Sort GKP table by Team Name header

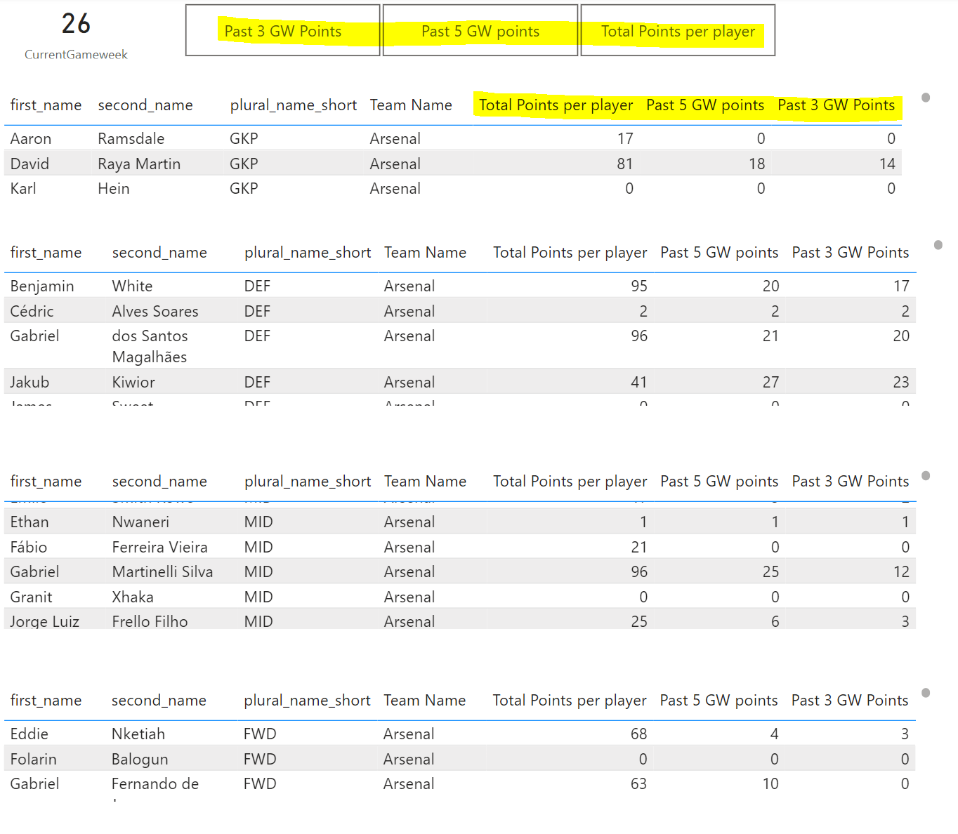tap(411, 105)
